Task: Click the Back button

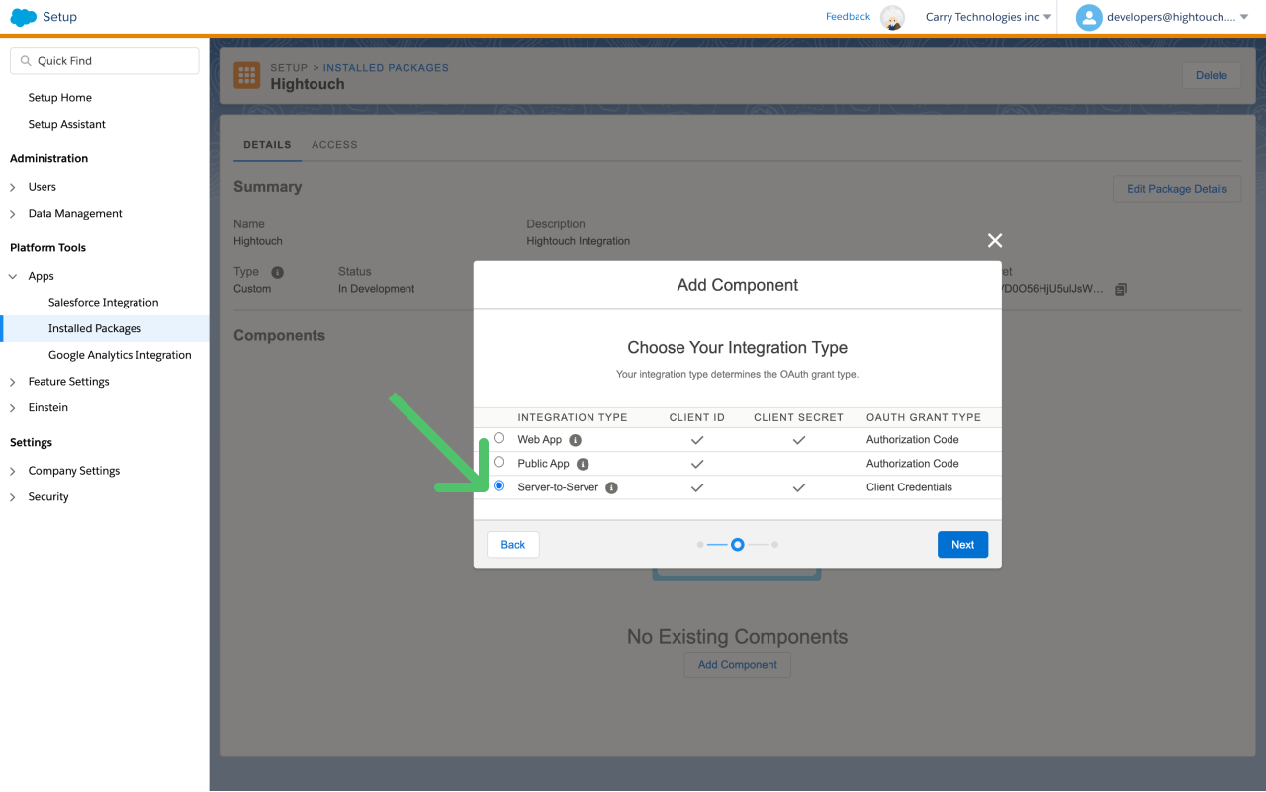Action: (x=513, y=545)
